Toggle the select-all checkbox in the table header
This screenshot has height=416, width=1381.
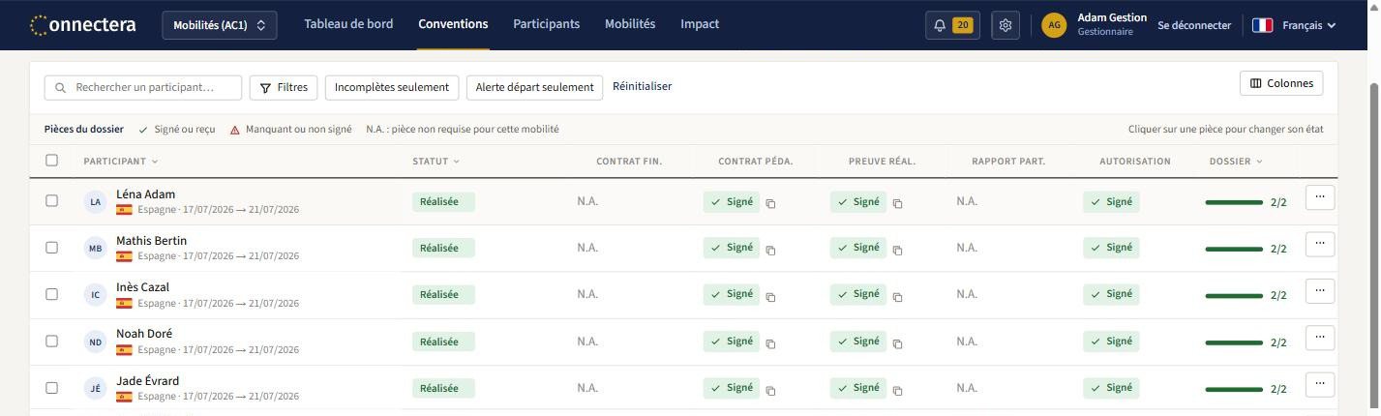pyautogui.click(x=52, y=161)
